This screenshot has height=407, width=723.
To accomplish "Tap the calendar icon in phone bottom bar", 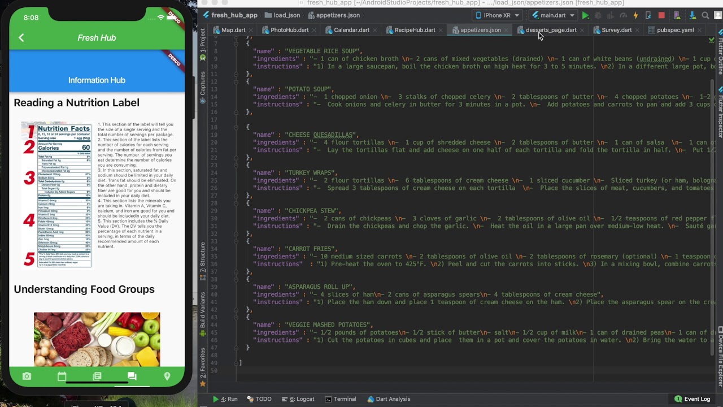I will click(x=62, y=376).
